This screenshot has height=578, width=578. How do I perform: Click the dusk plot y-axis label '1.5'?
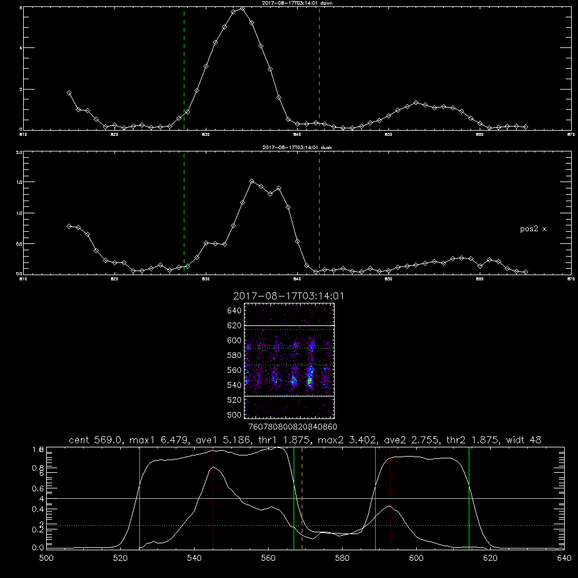coord(19,182)
